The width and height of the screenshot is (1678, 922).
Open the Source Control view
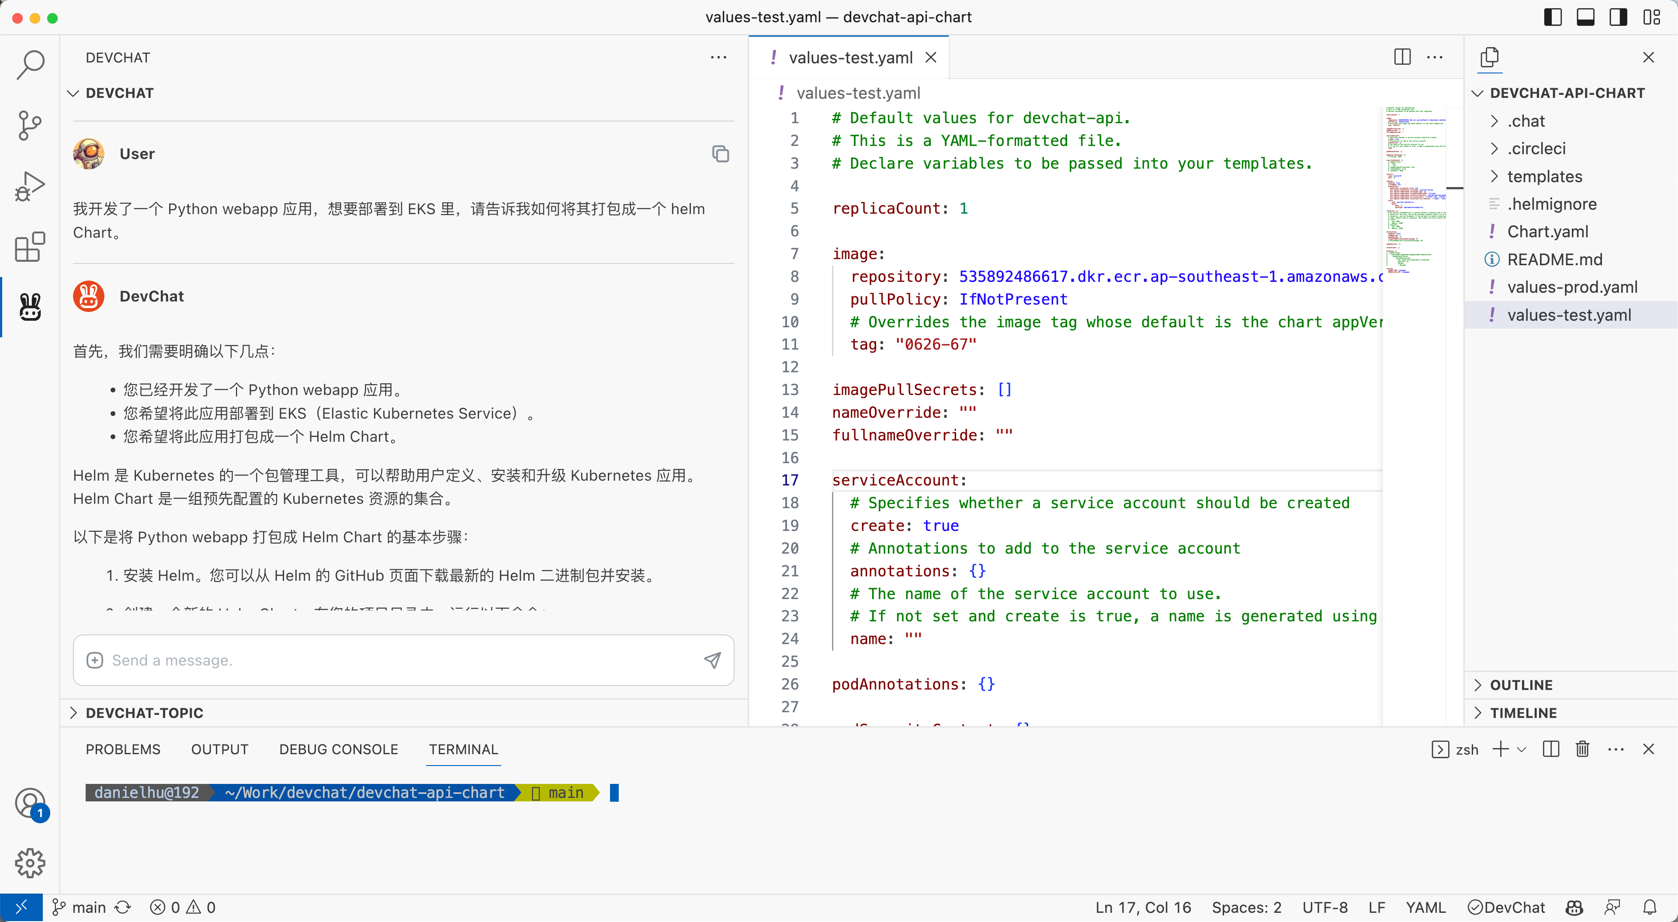29,125
